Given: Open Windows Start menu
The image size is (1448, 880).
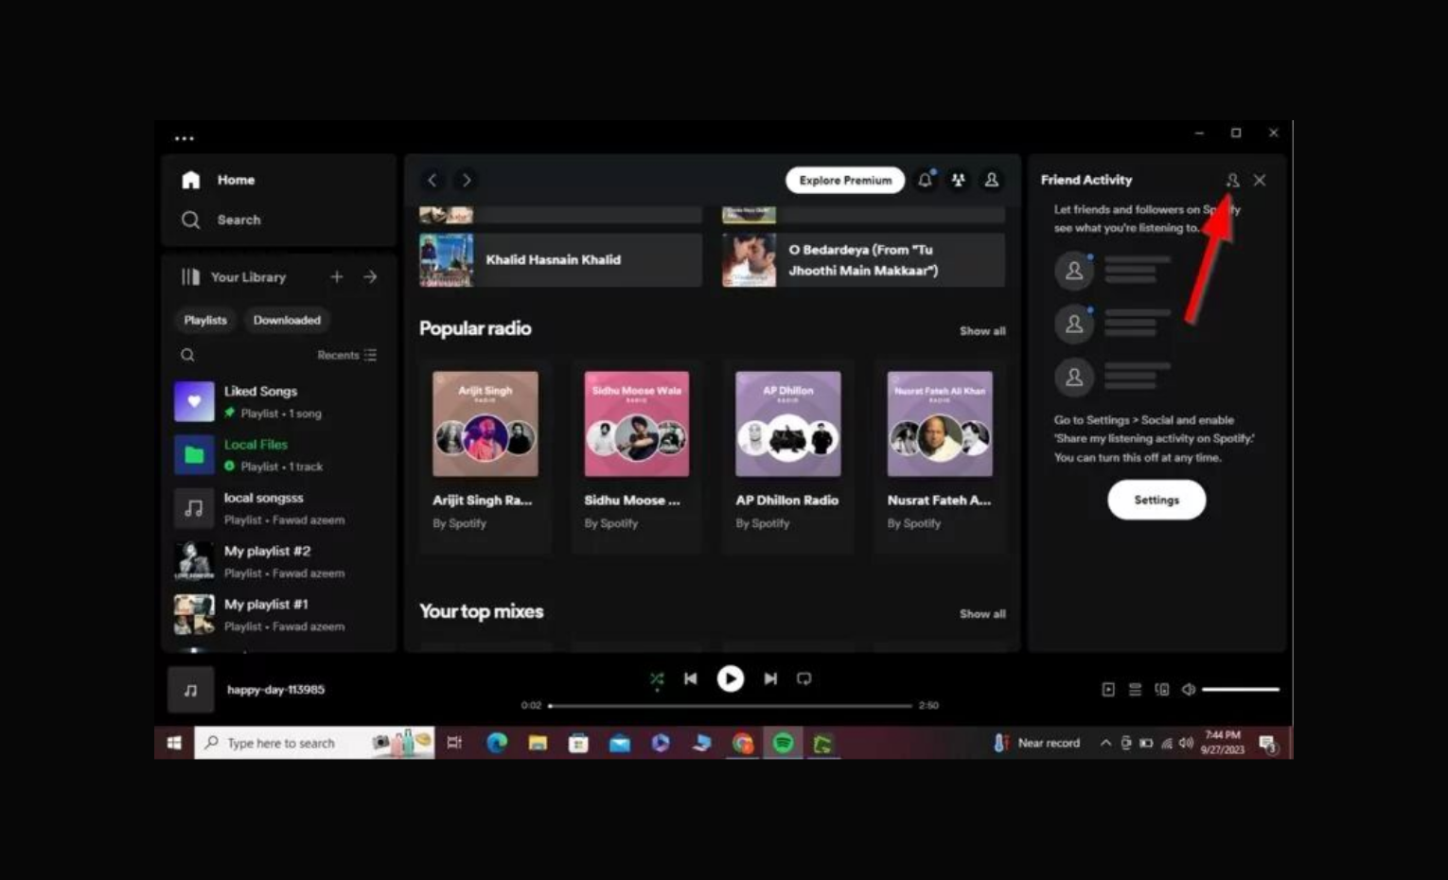Looking at the screenshot, I should click(174, 743).
